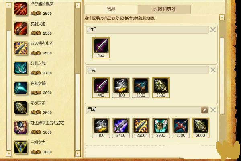Screen dimensions: 241x161
Task: Select 夺萃之镰 item in the item list
Action: point(20,88)
